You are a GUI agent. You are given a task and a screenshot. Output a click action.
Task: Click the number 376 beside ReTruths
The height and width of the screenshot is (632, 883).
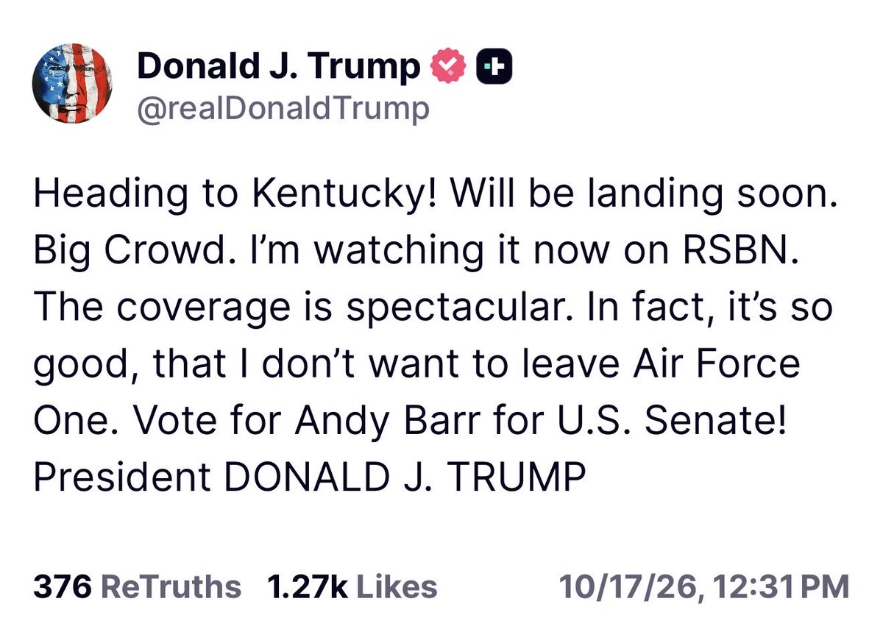[62, 586]
